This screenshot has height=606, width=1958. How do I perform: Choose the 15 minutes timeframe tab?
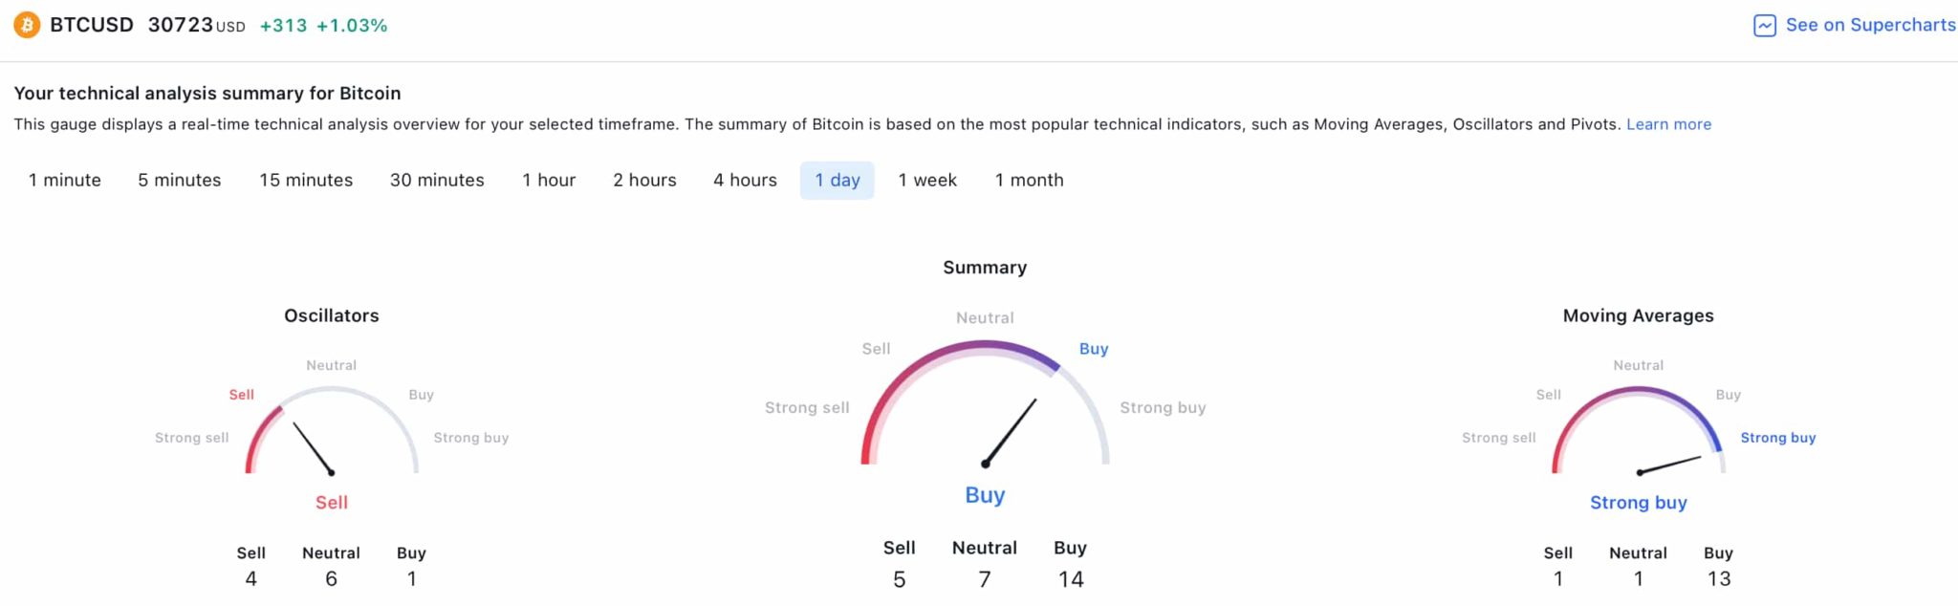point(306,180)
